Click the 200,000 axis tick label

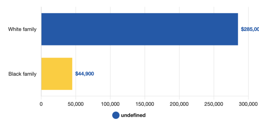179,104
